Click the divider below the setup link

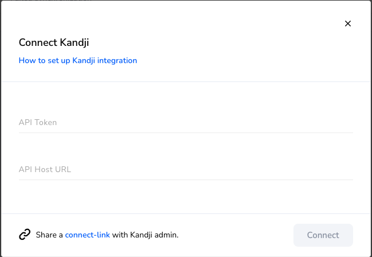[186, 81]
